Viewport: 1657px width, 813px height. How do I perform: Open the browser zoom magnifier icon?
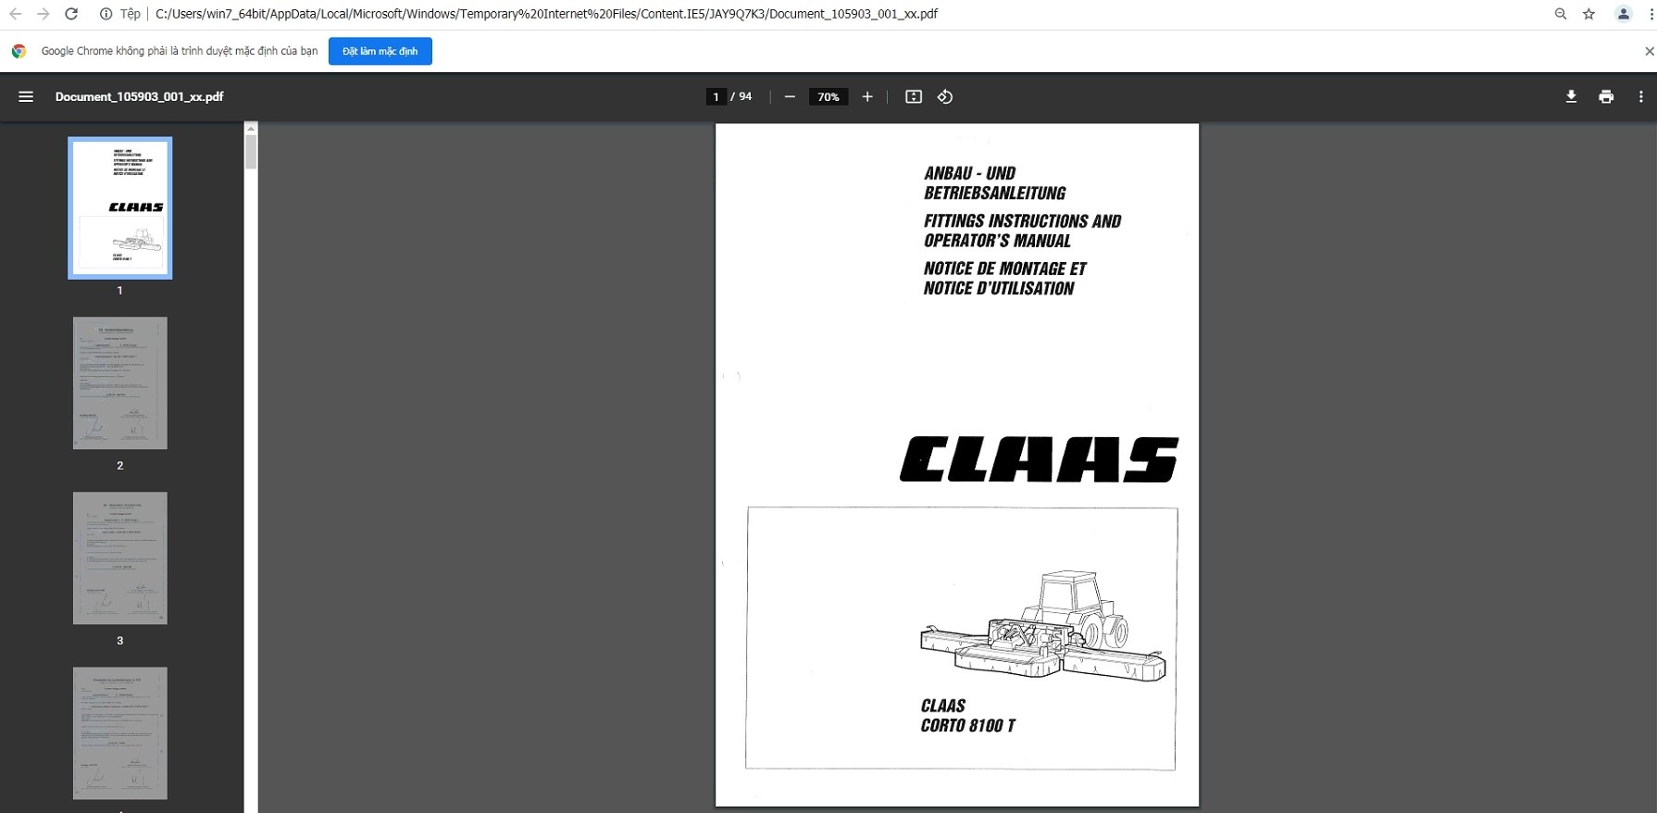pos(1561,14)
